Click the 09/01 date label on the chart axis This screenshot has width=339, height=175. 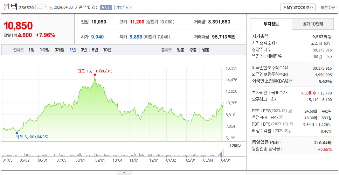click(100, 161)
